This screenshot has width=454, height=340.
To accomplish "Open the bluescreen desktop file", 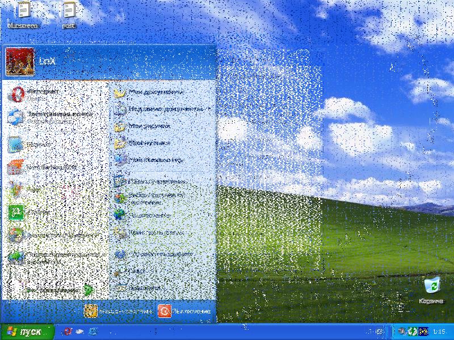I will (22, 11).
